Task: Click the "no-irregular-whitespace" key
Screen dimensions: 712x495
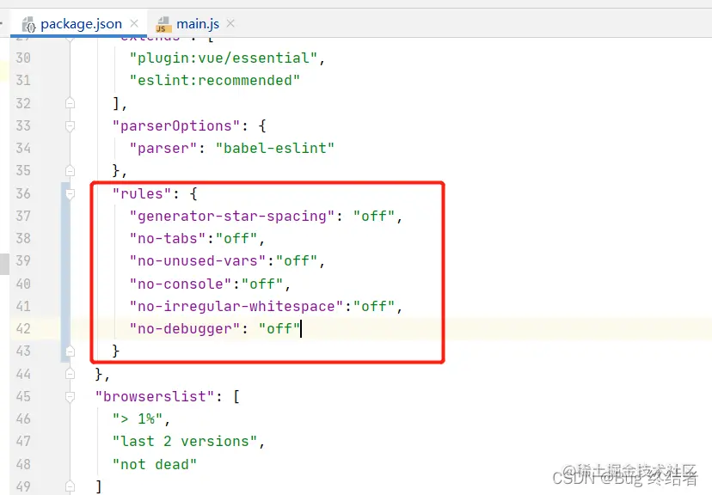Action: (x=236, y=306)
